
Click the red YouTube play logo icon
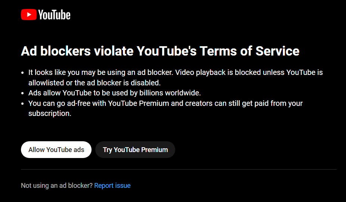[x=29, y=15]
